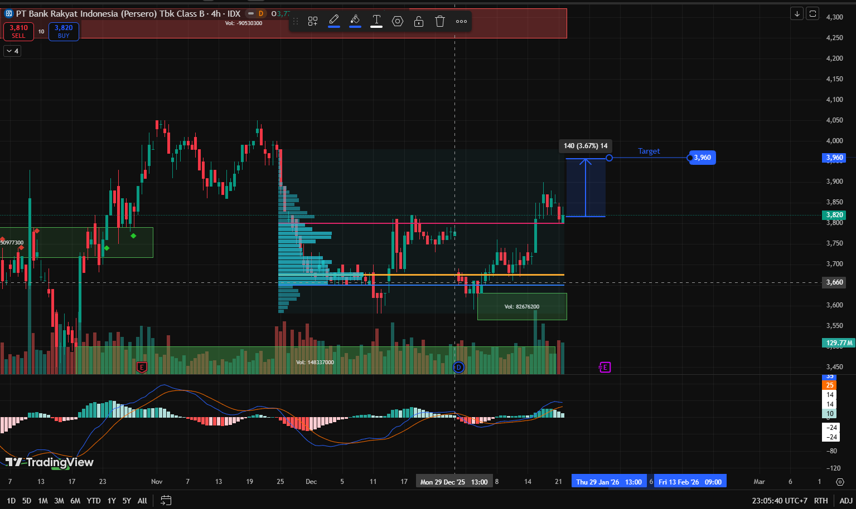Open the drawing templates icon in floating toolbar
This screenshot has height=509, width=856.
[x=313, y=21]
